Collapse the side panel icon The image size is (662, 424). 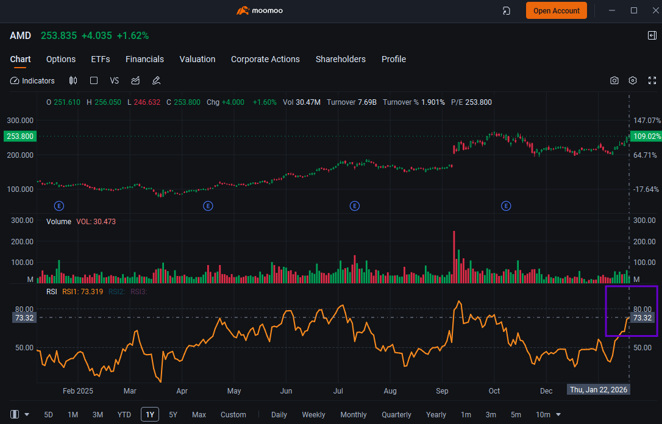pyautogui.click(x=652, y=35)
